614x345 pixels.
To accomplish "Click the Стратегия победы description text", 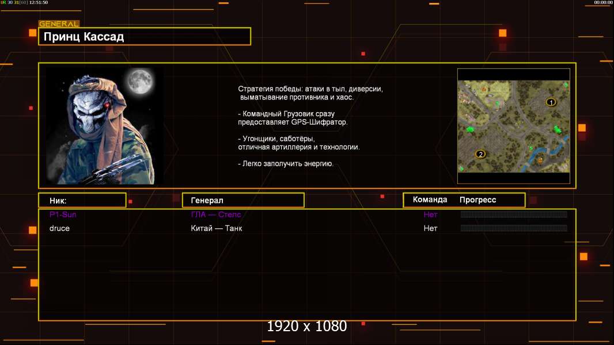I will (310, 93).
